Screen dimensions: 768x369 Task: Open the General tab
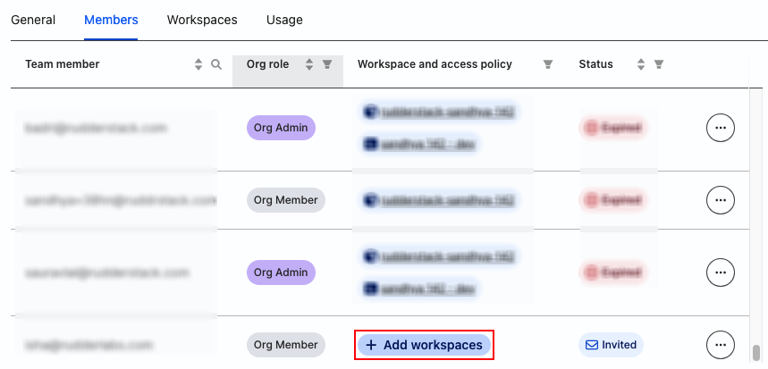point(33,20)
